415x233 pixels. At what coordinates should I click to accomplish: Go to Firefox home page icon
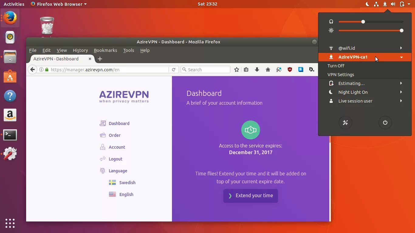pyautogui.click(x=268, y=69)
